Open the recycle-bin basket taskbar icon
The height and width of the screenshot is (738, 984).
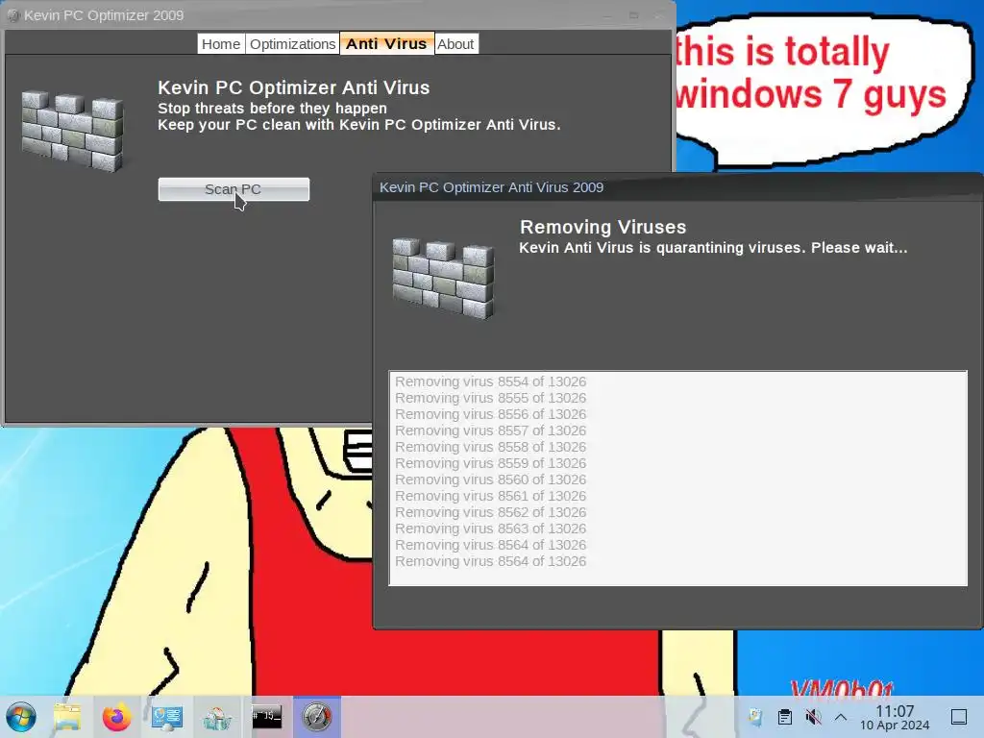217,717
